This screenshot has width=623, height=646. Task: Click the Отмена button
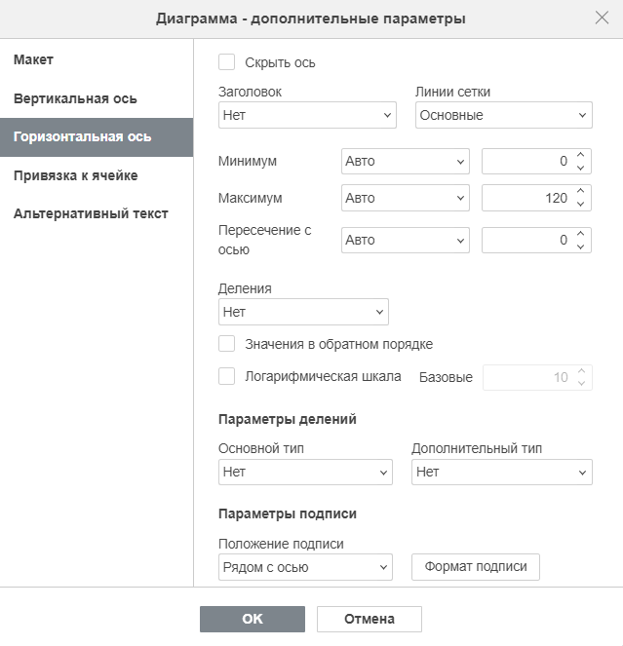click(369, 619)
